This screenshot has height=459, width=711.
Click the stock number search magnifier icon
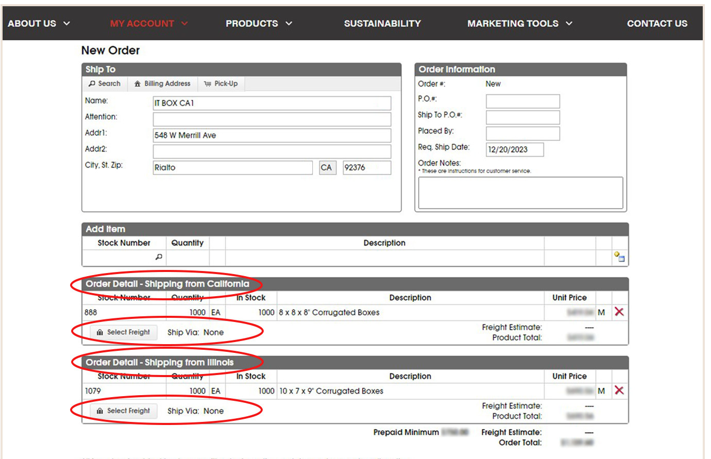159,257
